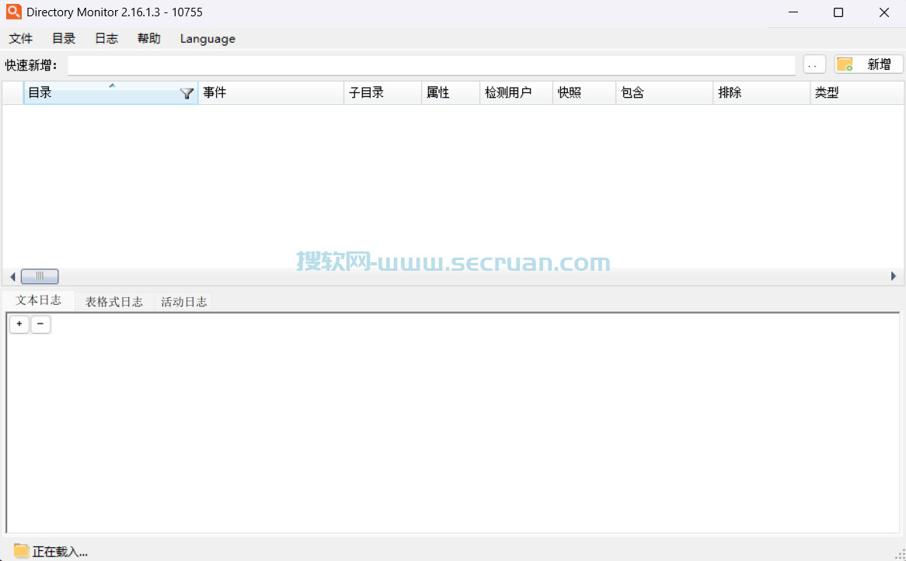Open the Language menu
Image resolution: width=906 pixels, height=561 pixels.
click(207, 39)
